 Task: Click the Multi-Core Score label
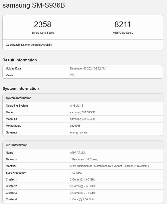click(x=123, y=33)
